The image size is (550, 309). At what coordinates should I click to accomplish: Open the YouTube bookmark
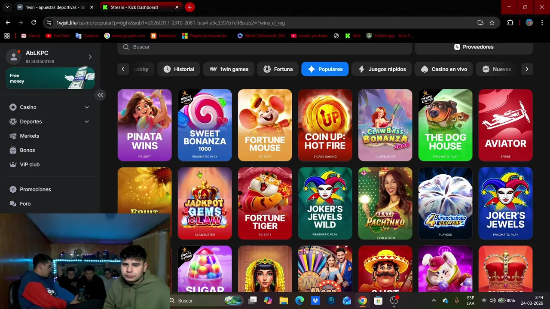58,36
